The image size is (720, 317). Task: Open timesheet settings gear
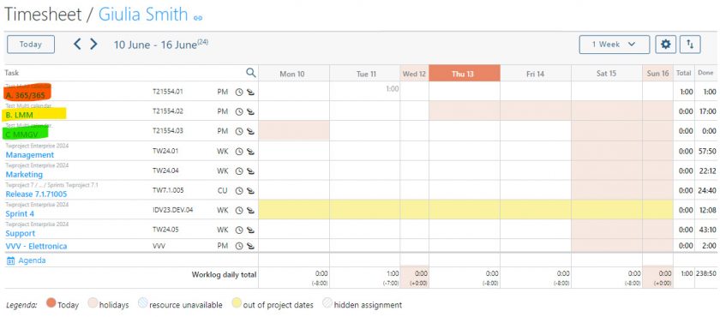click(665, 45)
